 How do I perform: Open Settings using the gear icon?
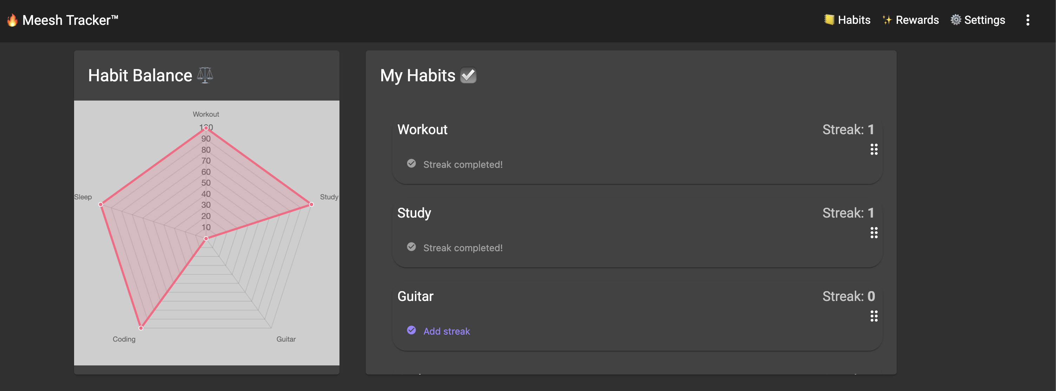(955, 20)
